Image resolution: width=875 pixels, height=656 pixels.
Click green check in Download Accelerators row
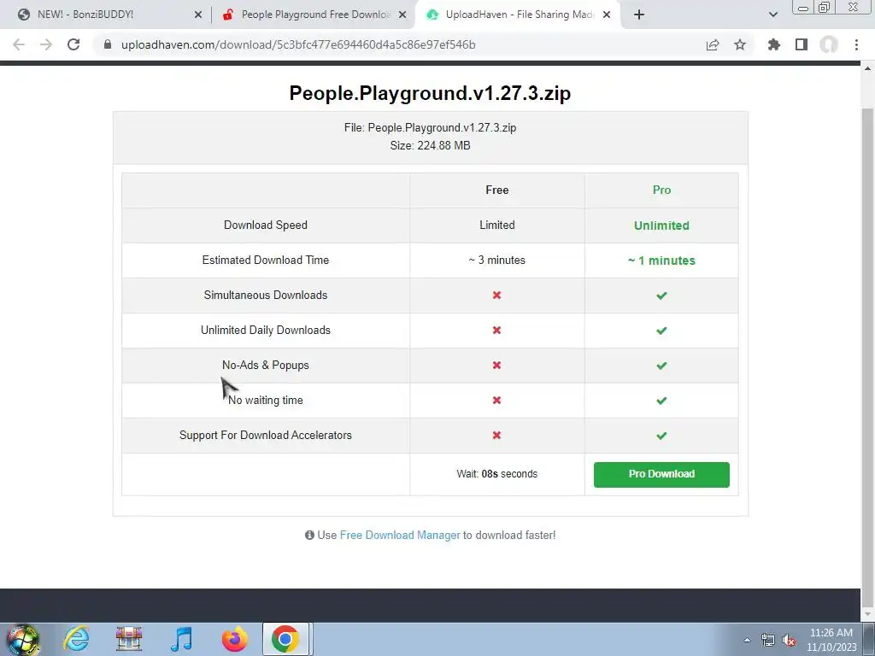tap(661, 436)
